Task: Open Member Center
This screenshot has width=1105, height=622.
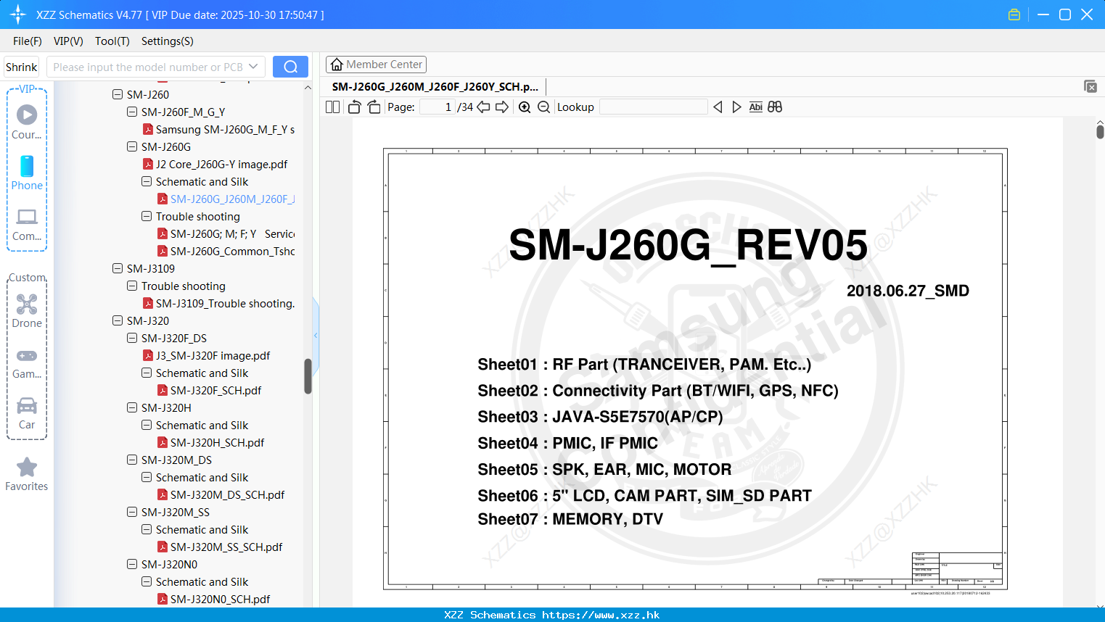Action: coord(377,65)
